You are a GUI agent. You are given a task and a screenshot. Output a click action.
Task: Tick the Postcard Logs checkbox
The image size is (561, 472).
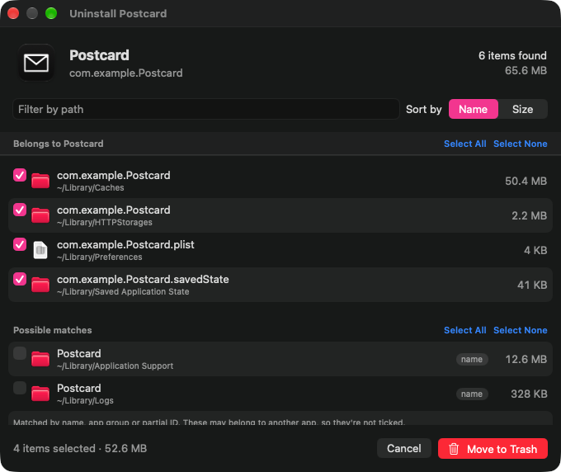[20, 388]
